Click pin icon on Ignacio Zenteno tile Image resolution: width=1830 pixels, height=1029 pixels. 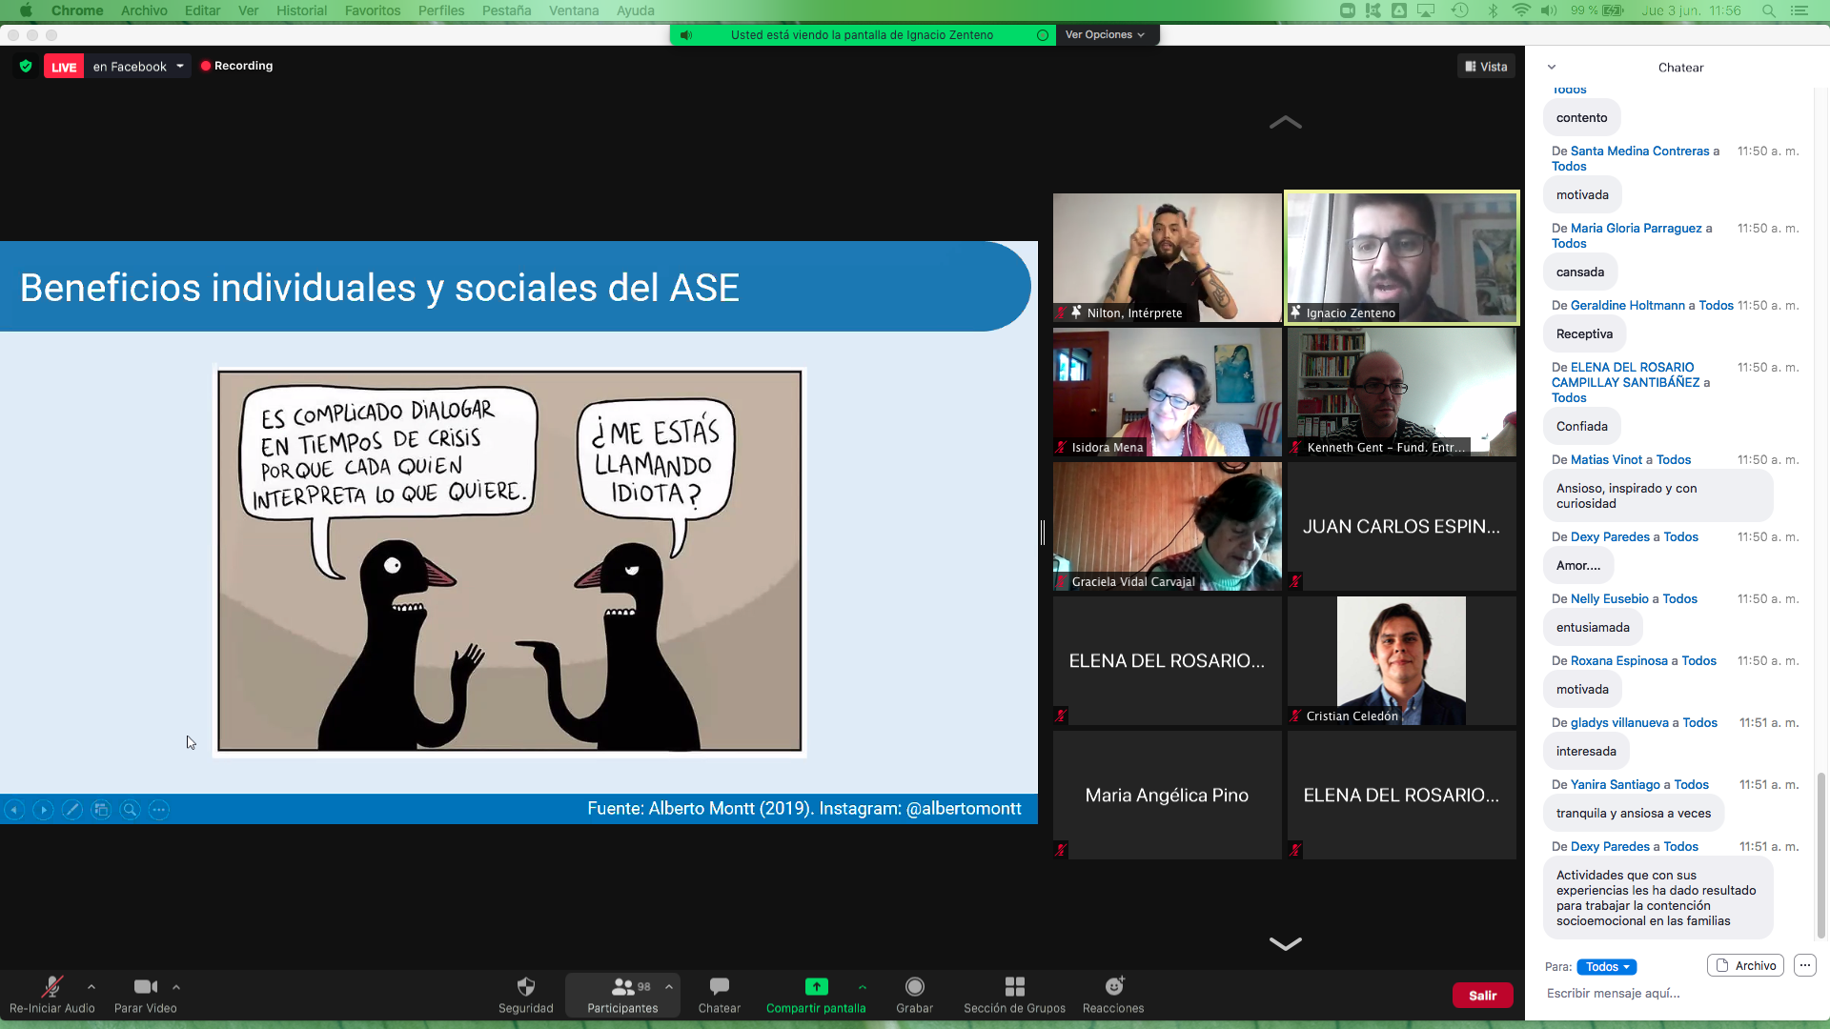[1295, 312]
